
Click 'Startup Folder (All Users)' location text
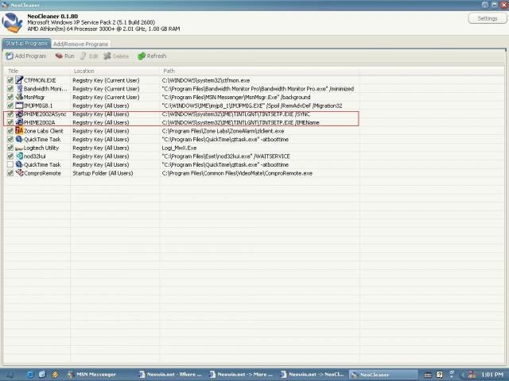tap(103, 173)
